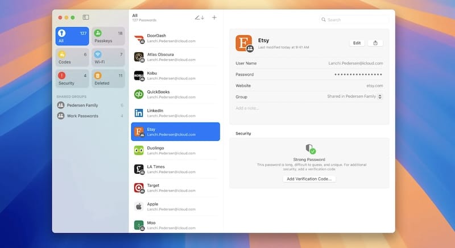Select Pedersen Family shared group
Viewport: 455px width, 248px height.
90,106
